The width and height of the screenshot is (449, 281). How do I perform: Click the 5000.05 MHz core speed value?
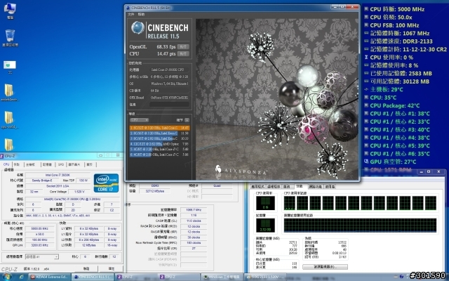(x=39, y=229)
